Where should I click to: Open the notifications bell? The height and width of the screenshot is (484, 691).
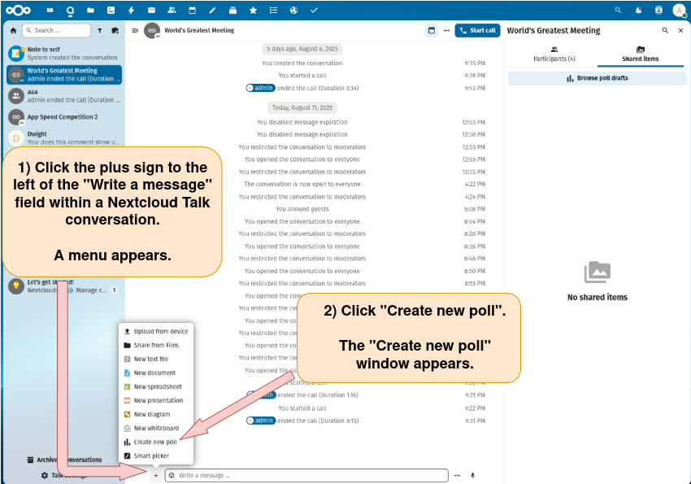pyautogui.click(x=638, y=10)
